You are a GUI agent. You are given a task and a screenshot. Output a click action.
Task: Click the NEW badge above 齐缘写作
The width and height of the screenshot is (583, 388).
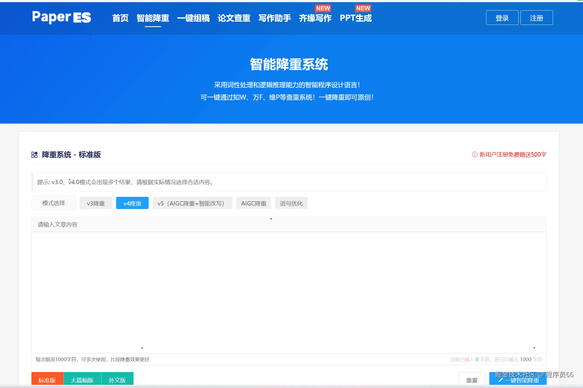click(323, 8)
